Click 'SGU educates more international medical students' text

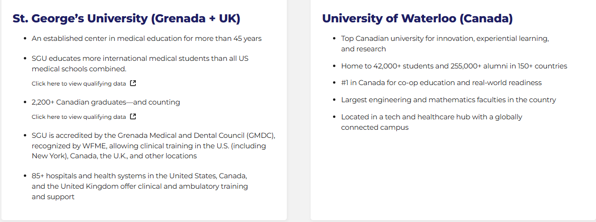(x=140, y=64)
